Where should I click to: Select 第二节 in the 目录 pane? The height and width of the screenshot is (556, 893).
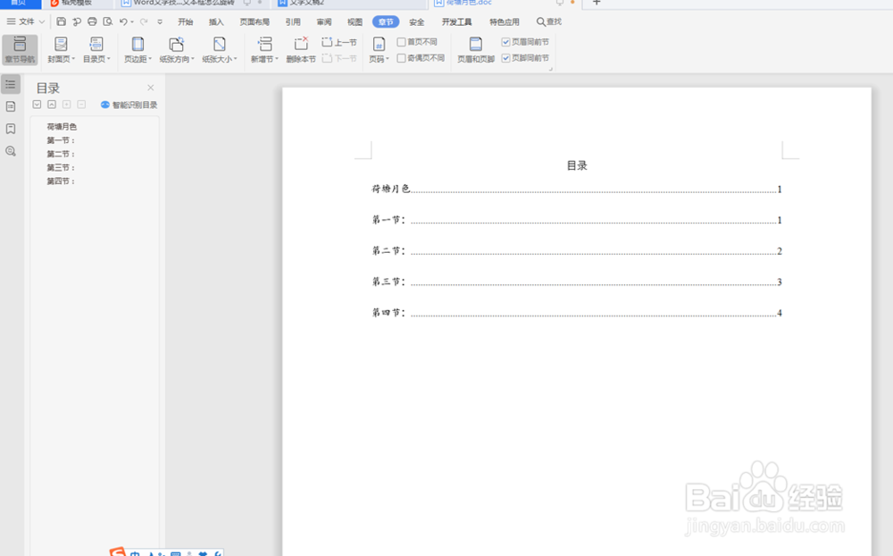61,154
